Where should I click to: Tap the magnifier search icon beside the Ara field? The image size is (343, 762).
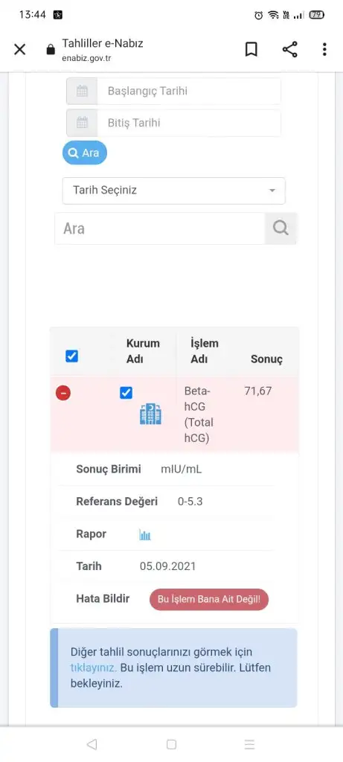click(x=281, y=228)
